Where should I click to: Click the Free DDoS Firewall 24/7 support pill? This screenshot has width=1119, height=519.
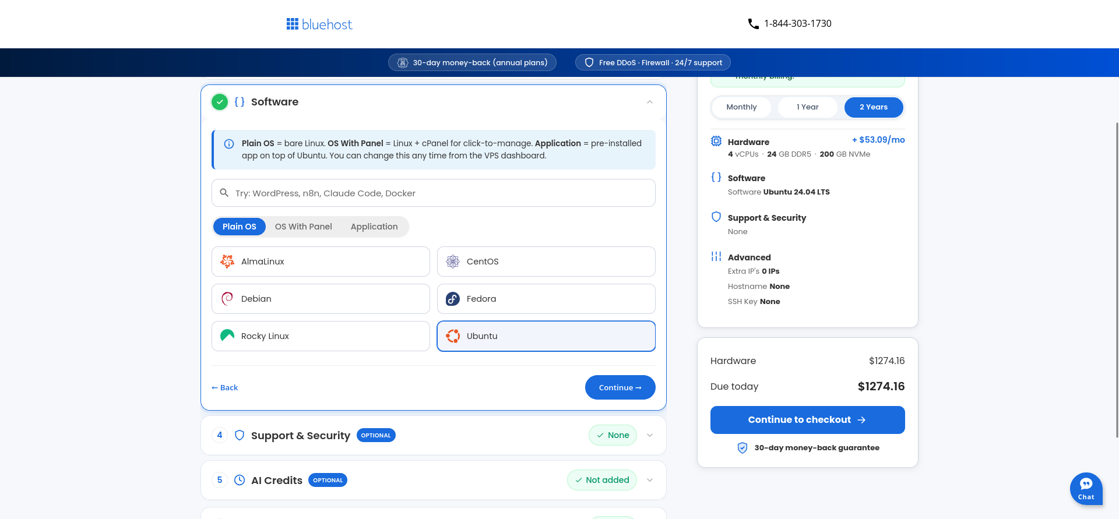(x=653, y=63)
